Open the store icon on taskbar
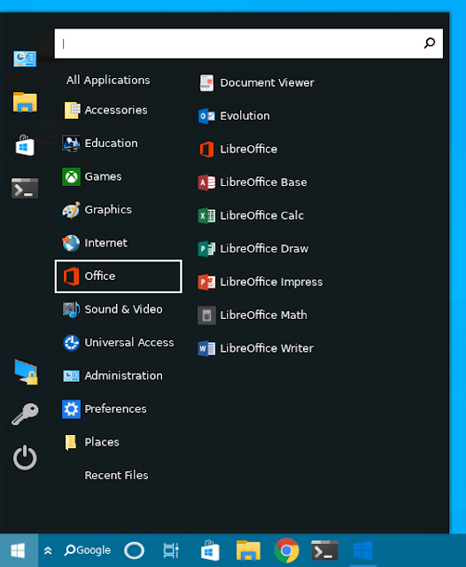The height and width of the screenshot is (567, 466). click(x=210, y=550)
